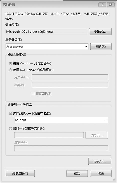Click the 逻辑名 logical name field

(61, 148)
